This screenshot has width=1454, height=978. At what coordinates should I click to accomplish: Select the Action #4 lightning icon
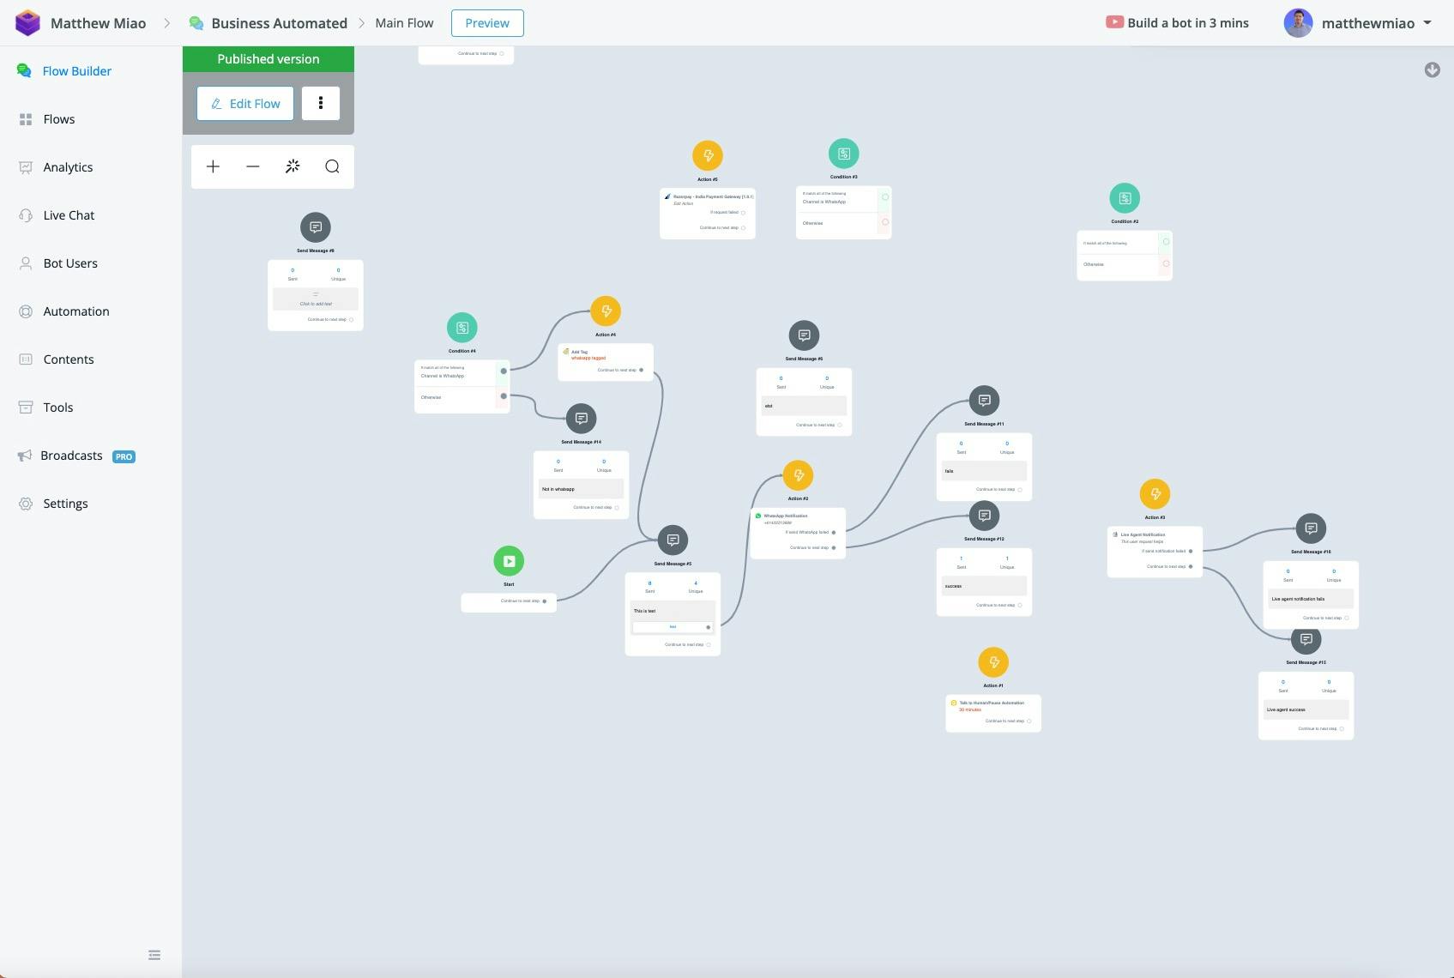pos(606,311)
